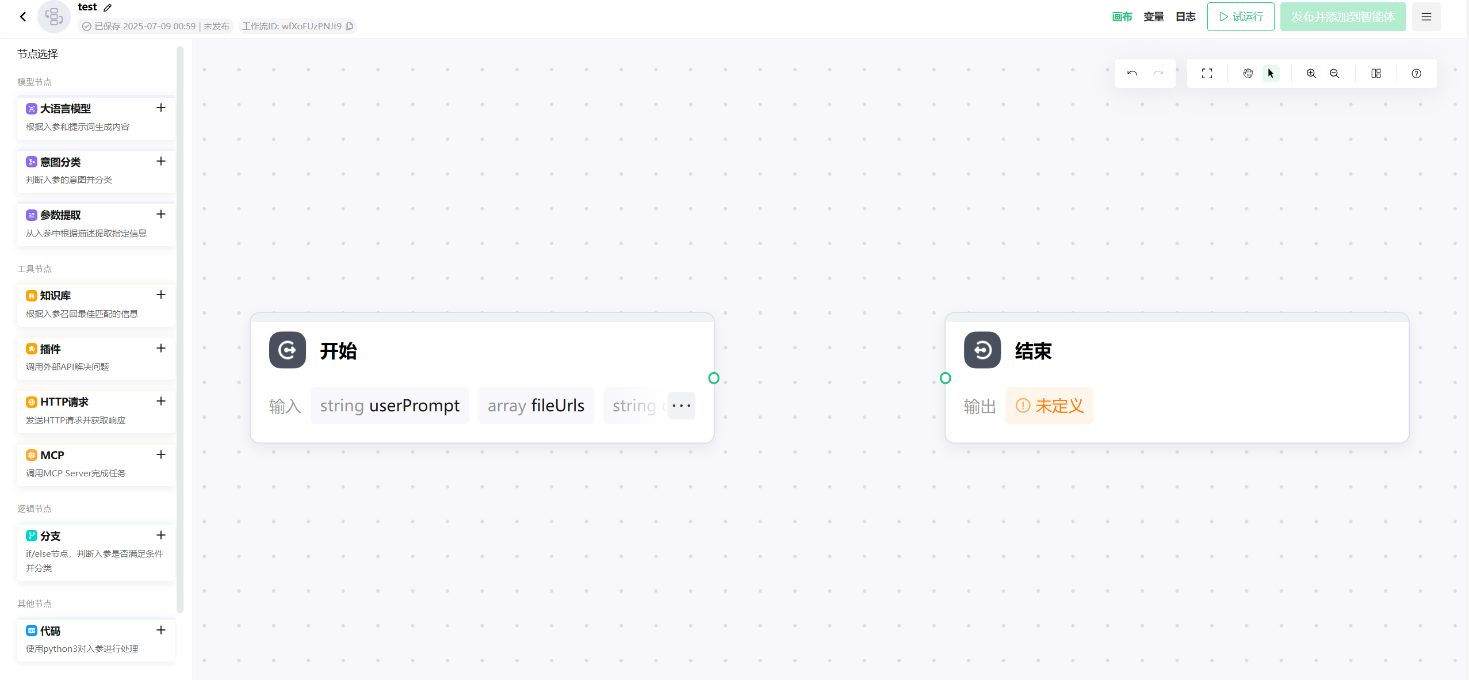
Task: Add an HTTP请求 node with plus
Action: 161,401
